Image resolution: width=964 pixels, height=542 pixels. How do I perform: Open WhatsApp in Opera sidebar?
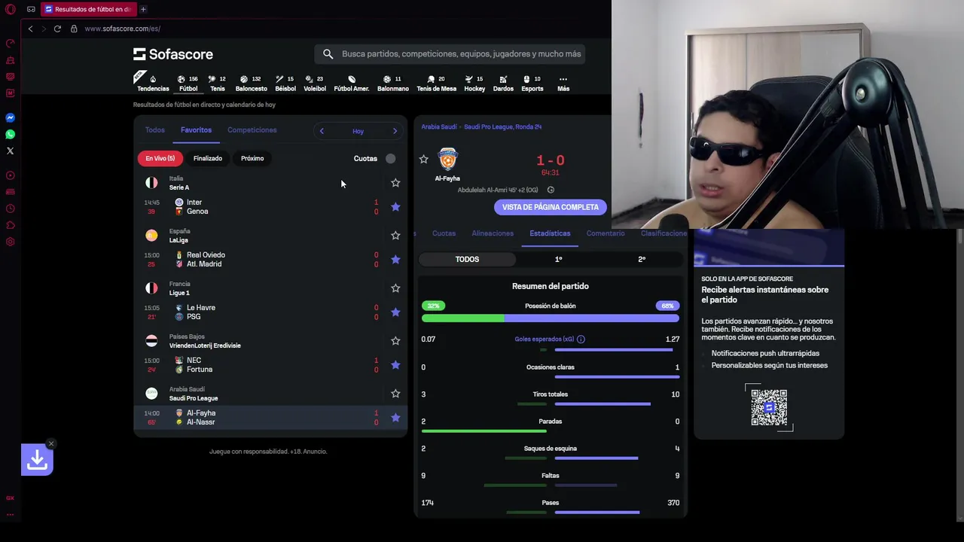11,134
